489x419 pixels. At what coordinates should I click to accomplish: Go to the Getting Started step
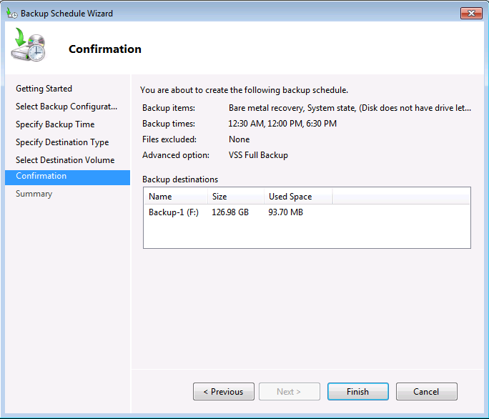pos(44,89)
